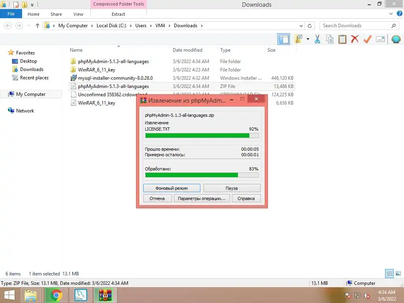Screen dimensions: 404x303
Task: Switch to the View ribbon tab
Action: click(x=78, y=14)
